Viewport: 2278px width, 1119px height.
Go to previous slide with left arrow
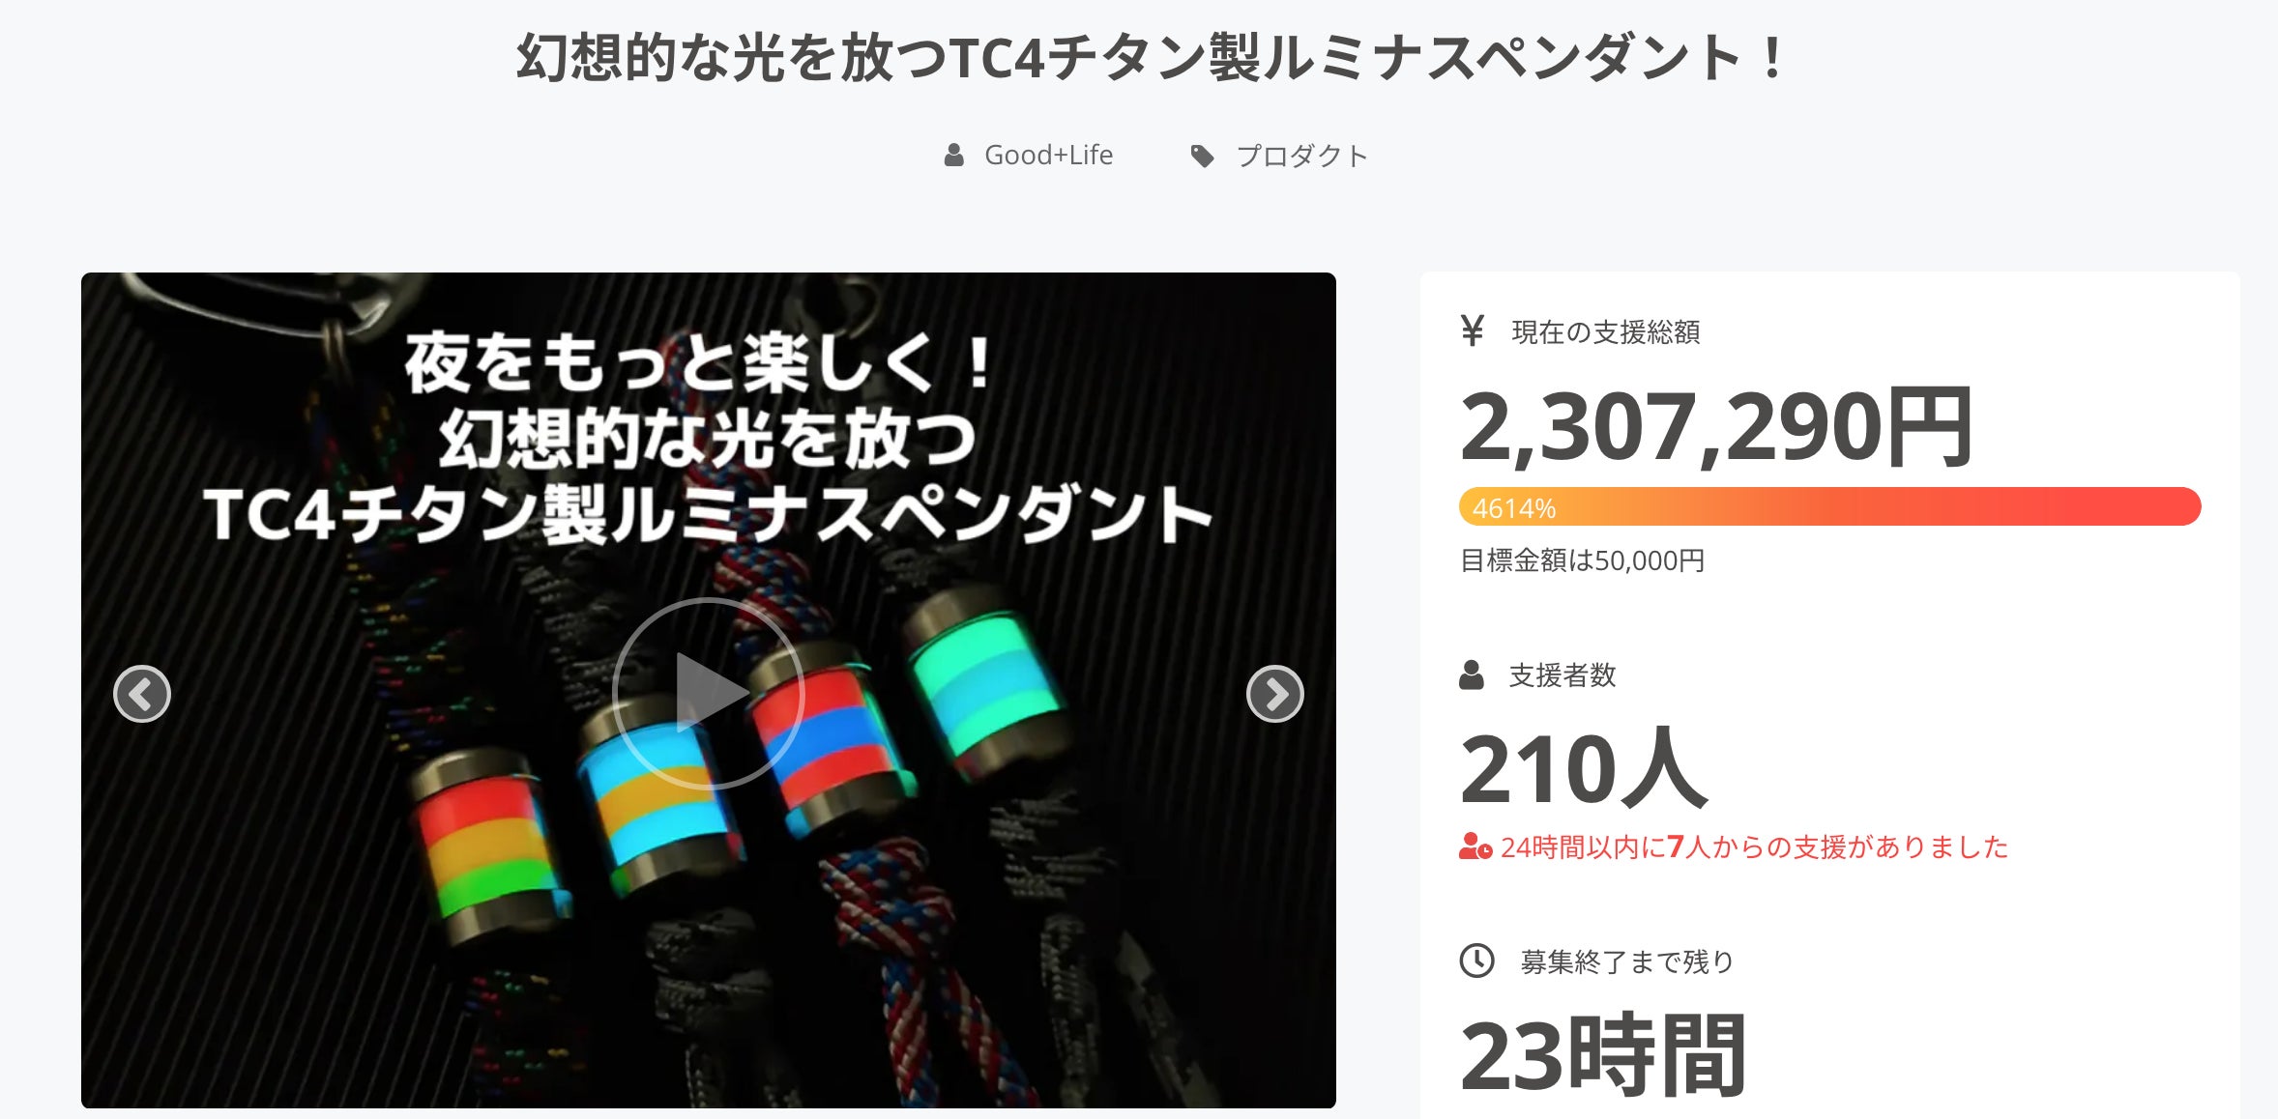coord(142,694)
